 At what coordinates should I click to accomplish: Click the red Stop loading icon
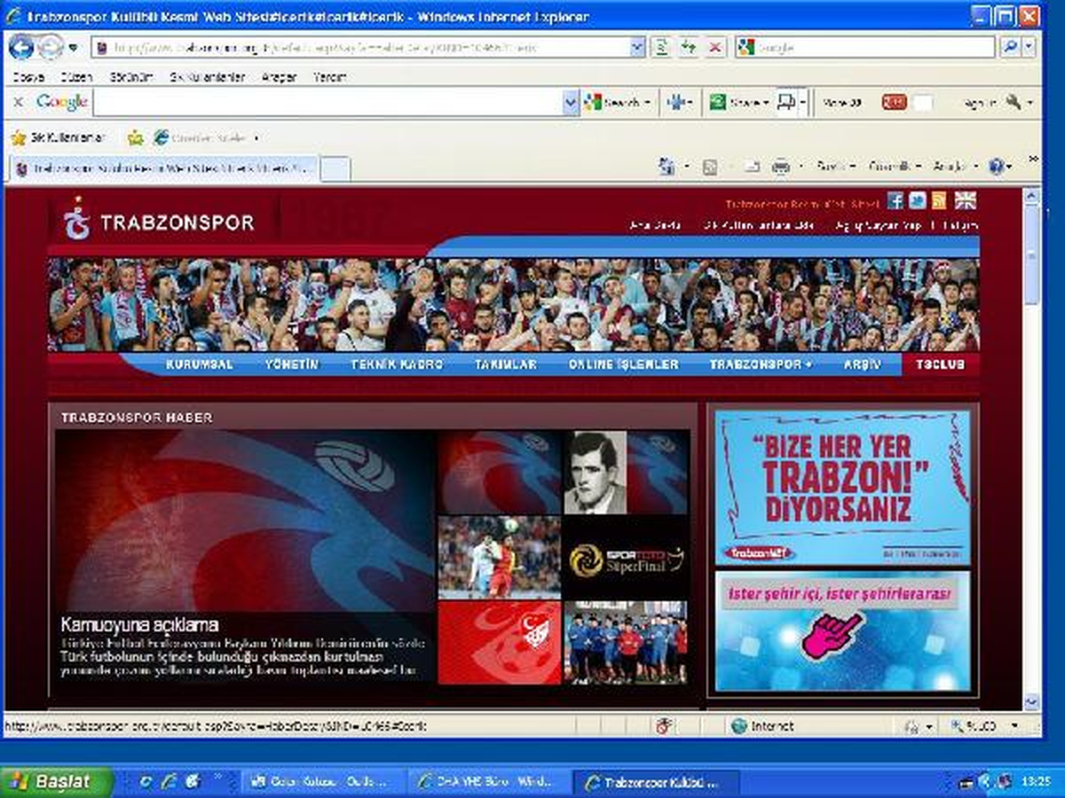point(714,47)
